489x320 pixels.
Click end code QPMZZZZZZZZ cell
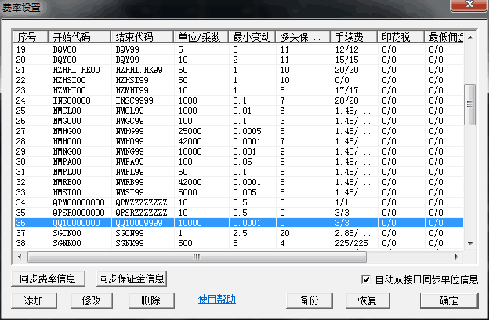click(141, 202)
